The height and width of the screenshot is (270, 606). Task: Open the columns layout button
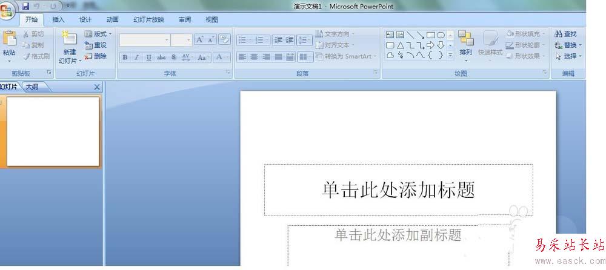point(305,57)
